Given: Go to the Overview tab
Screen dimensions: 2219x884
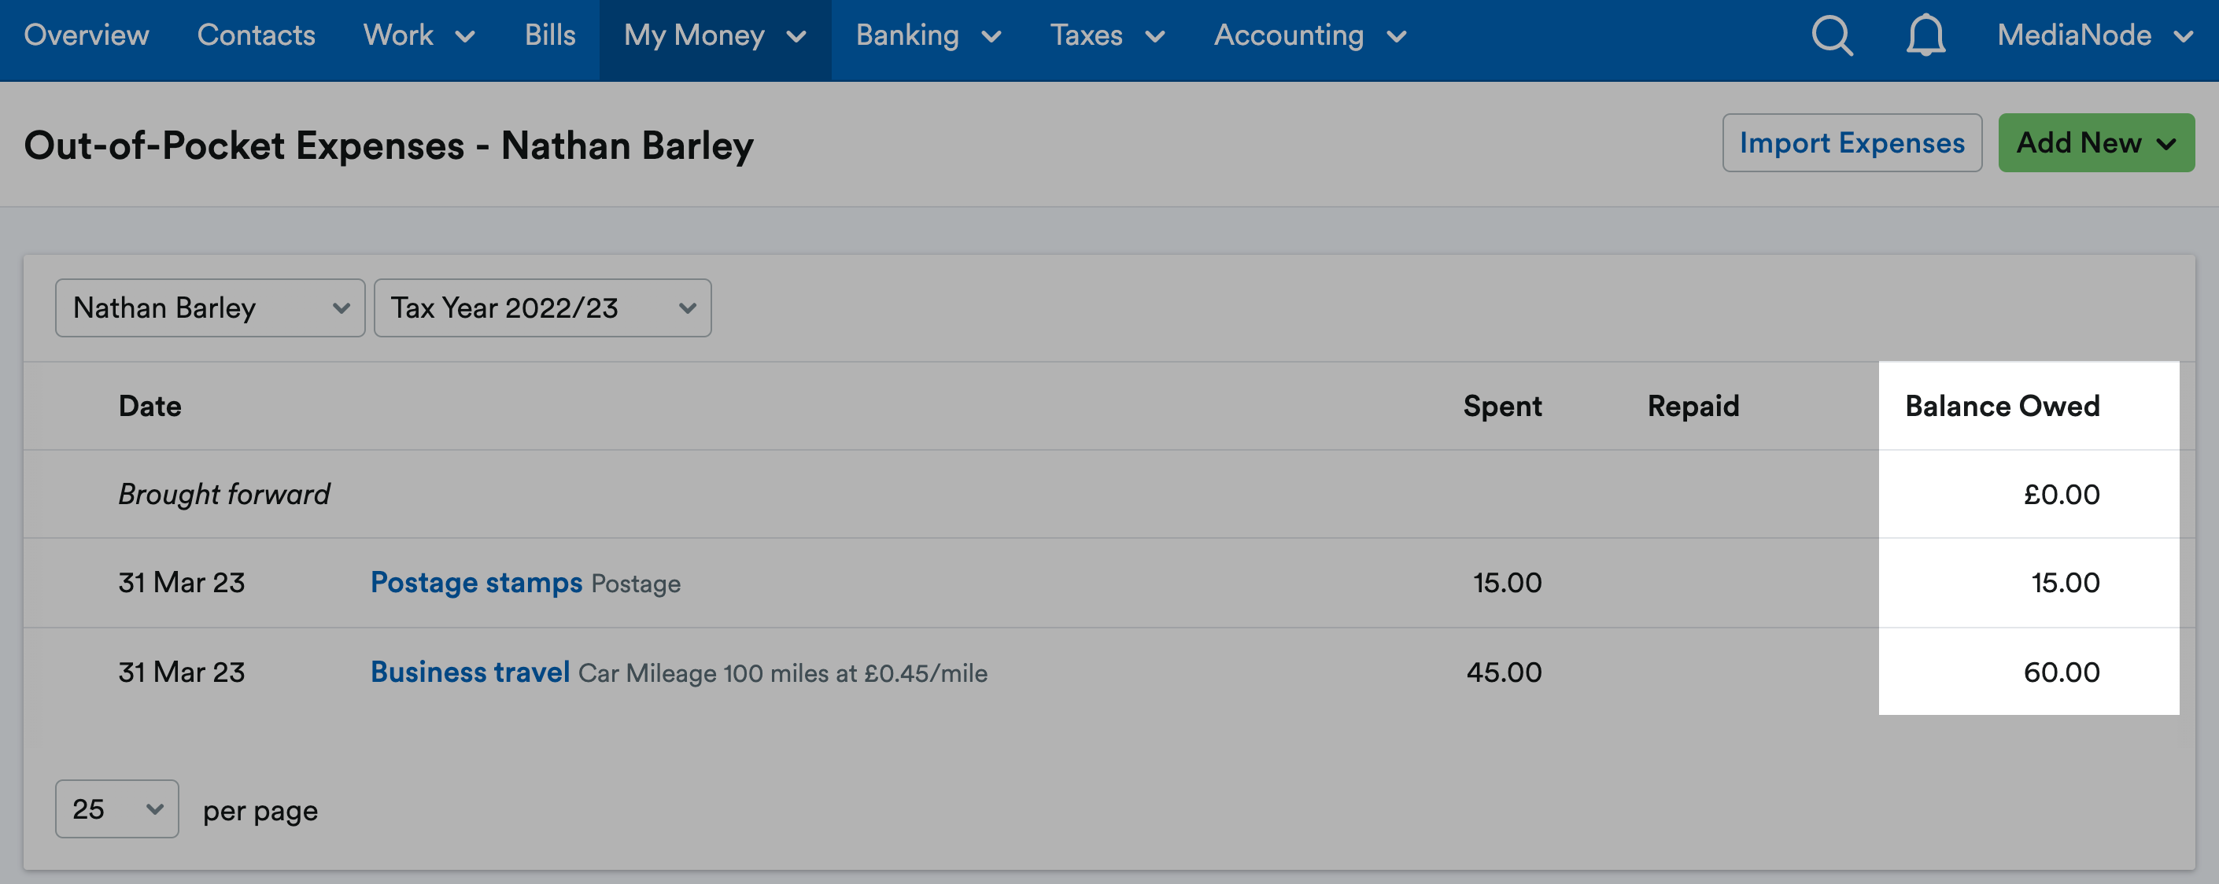Looking at the screenshot, I should point(86,35).
